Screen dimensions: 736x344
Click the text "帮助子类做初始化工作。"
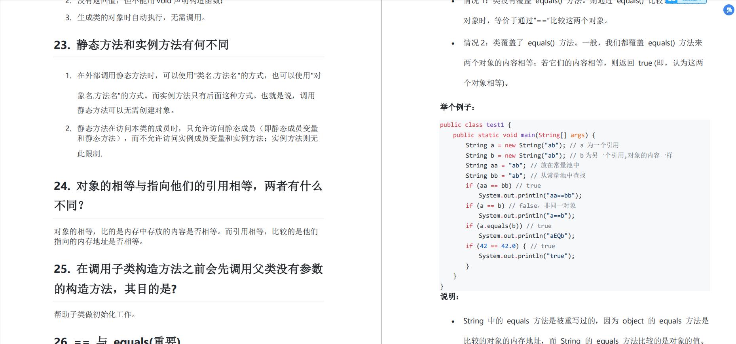click(95, 314)
